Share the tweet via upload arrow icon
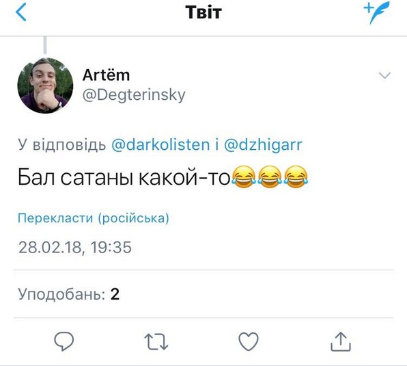The image size is (407, 366). pos(341,342)
